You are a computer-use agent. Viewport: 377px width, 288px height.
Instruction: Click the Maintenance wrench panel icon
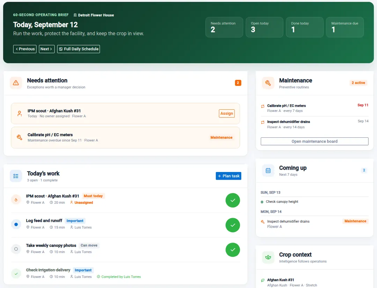pos(268,83)
